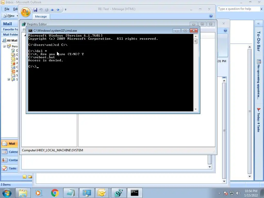
Task: Switch to Registry Editor via taskbar
Action: (119, 193)
